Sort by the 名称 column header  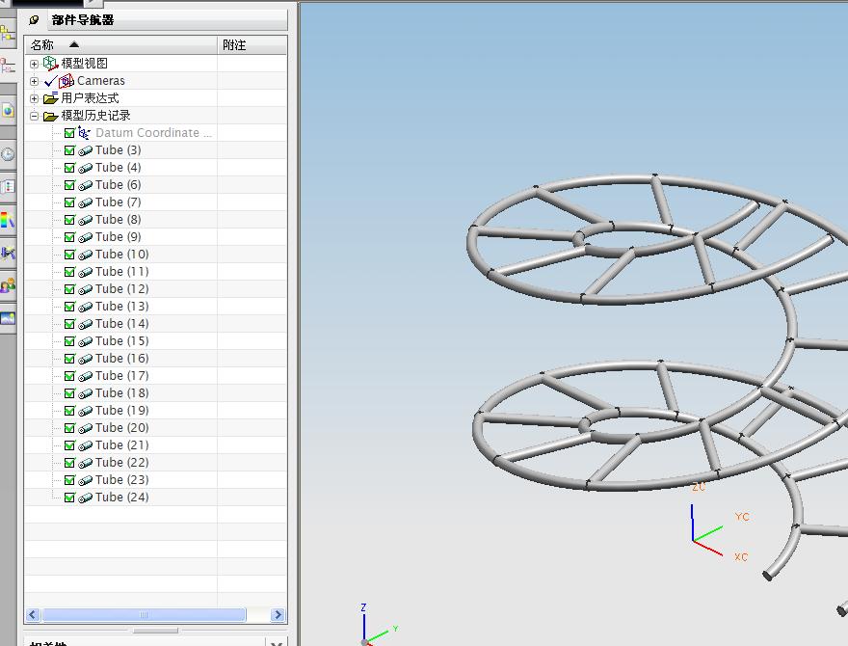click(120, 45)
